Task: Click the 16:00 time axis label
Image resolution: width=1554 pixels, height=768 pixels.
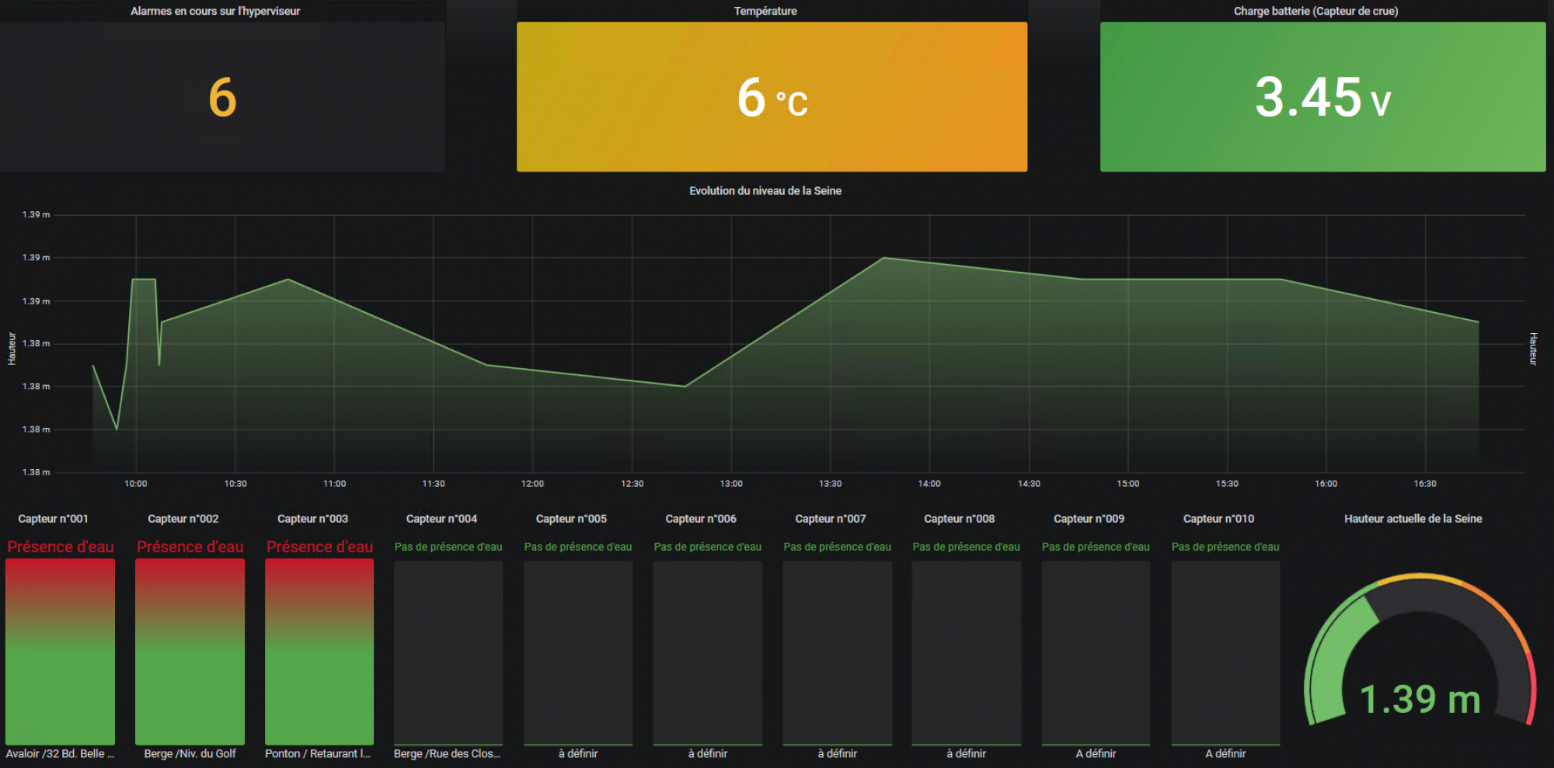Action: pos(1326,484)
